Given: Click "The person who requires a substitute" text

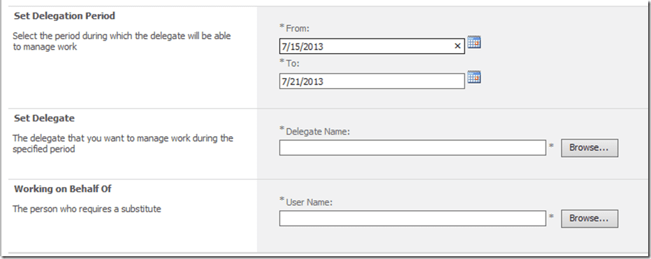Looking at the screenshot, I should click(87, 209).
